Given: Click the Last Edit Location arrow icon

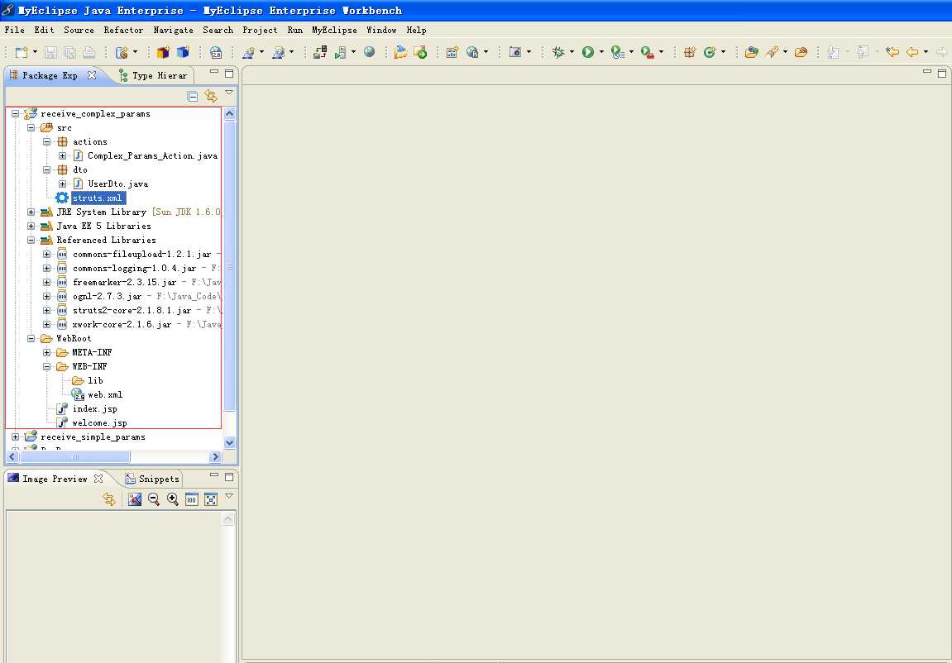Looking at the screenshot, I should [892, 52].
